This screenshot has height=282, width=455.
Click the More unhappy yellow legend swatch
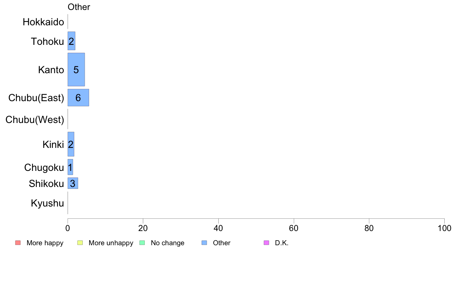(80, 243)
